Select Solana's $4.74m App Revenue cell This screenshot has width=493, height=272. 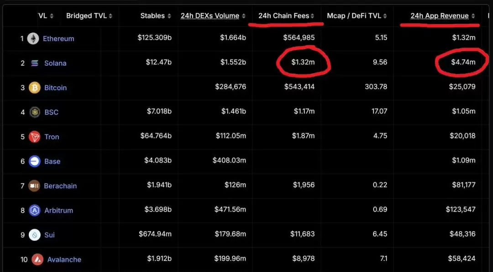462,62
